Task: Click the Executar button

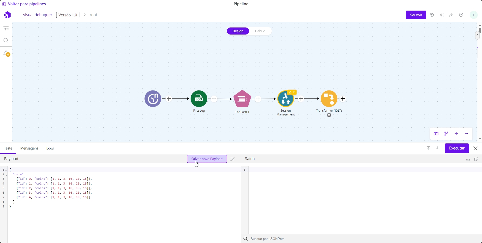Action: coord(457,148)
